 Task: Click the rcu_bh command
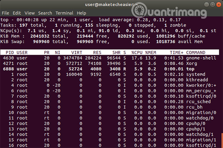194,107
